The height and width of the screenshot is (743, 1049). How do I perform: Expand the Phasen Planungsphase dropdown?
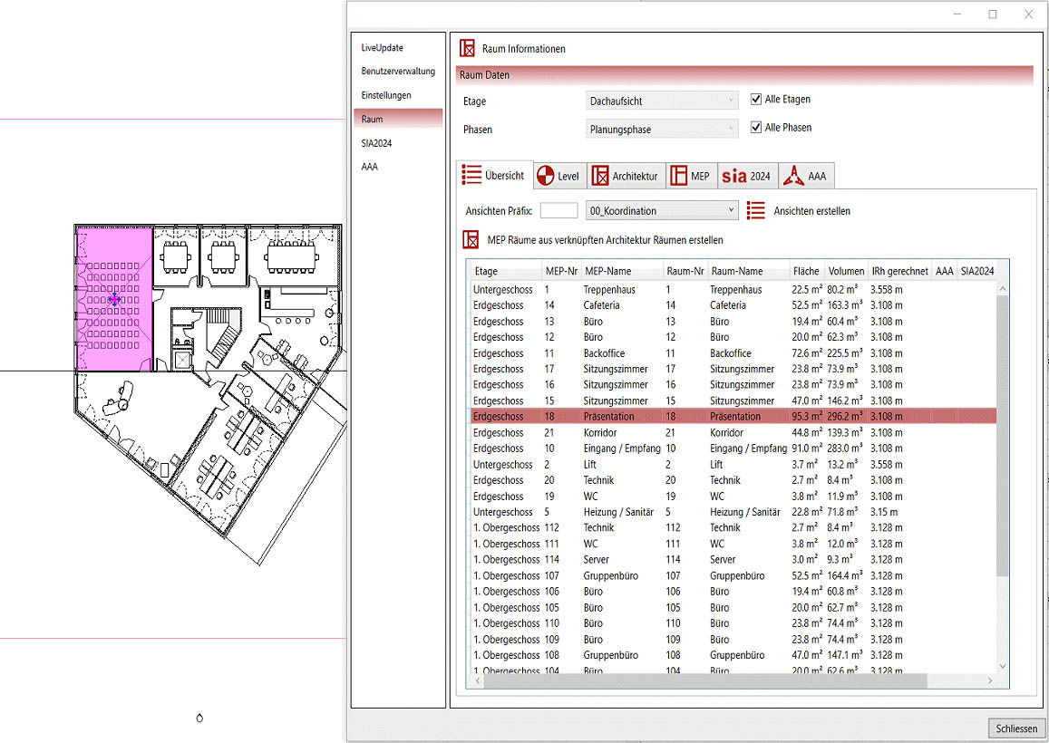[x=663, y=130]
